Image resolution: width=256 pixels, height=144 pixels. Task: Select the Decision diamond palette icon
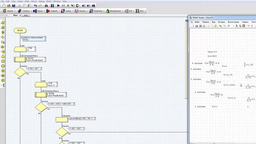(x=3, y=37)
